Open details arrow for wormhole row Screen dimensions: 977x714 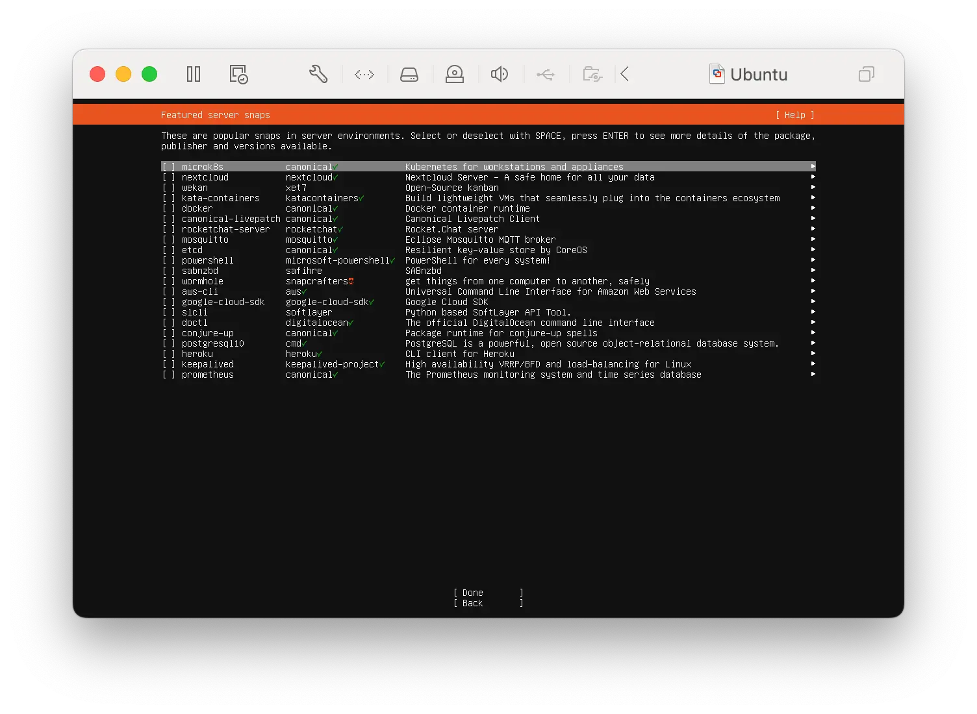tap(813, 281)
